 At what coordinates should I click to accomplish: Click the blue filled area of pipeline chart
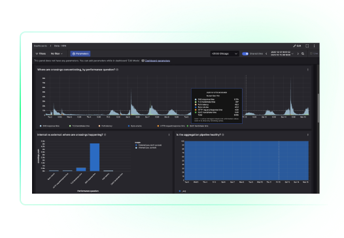click(x=247, y=160)
